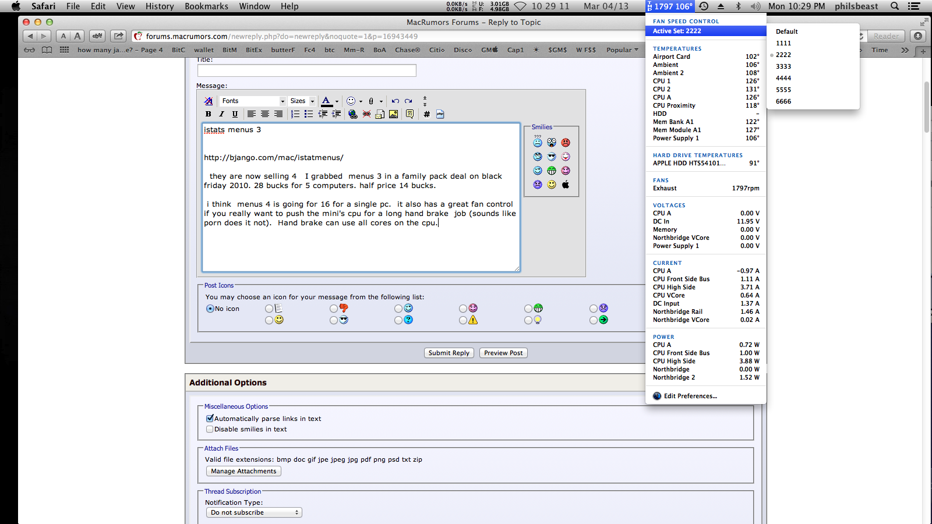
Task: Align message text right
Action: pos(278,114)
